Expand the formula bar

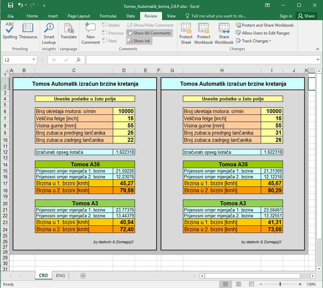tap(318, 60)
